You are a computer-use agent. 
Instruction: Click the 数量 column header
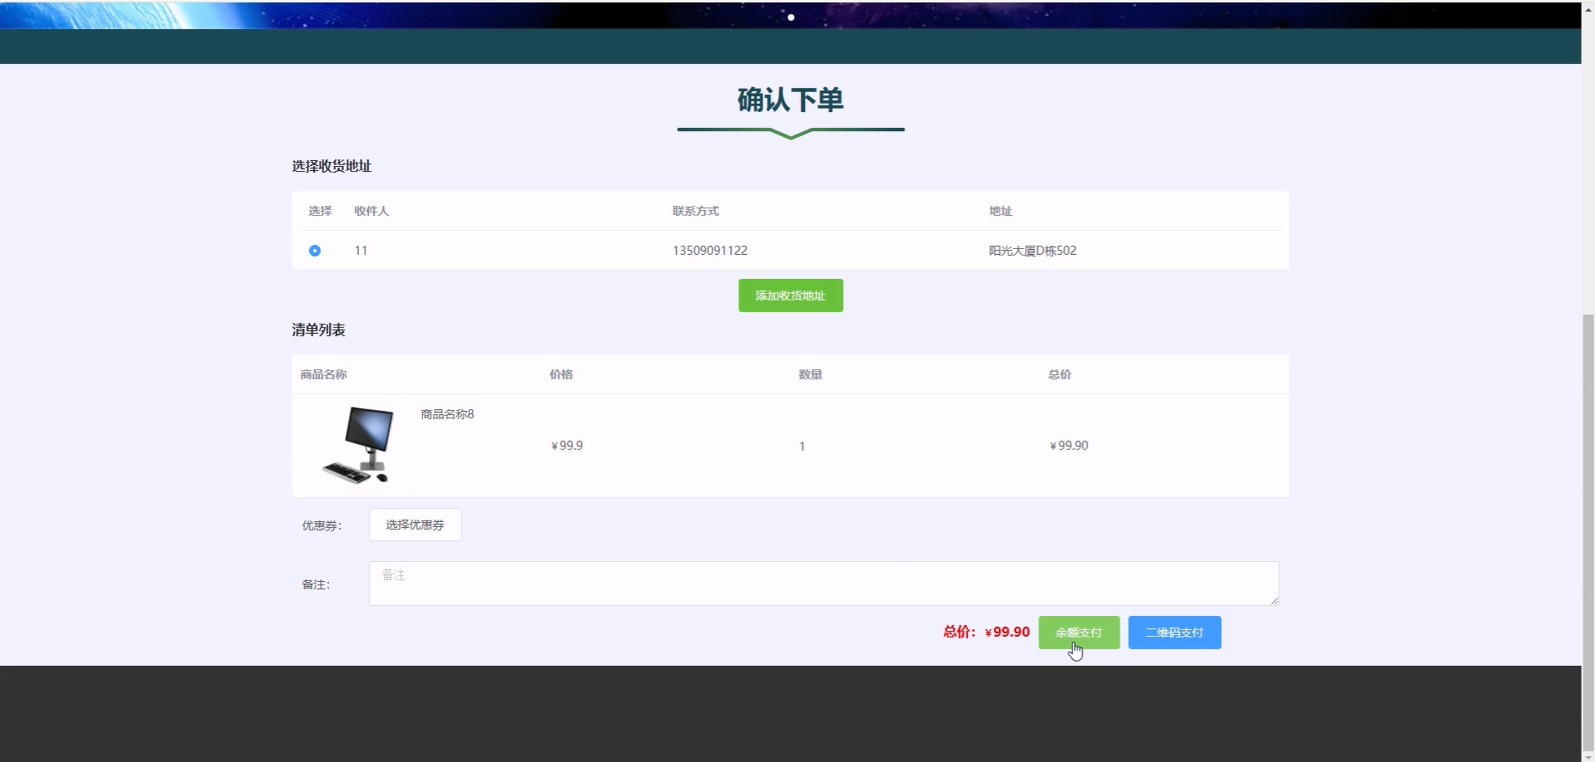coord(810,374)
